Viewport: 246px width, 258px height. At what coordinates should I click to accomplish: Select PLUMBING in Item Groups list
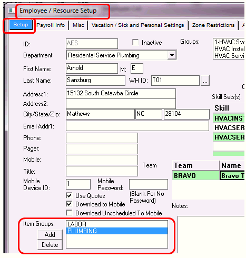(x=117, y=231)
